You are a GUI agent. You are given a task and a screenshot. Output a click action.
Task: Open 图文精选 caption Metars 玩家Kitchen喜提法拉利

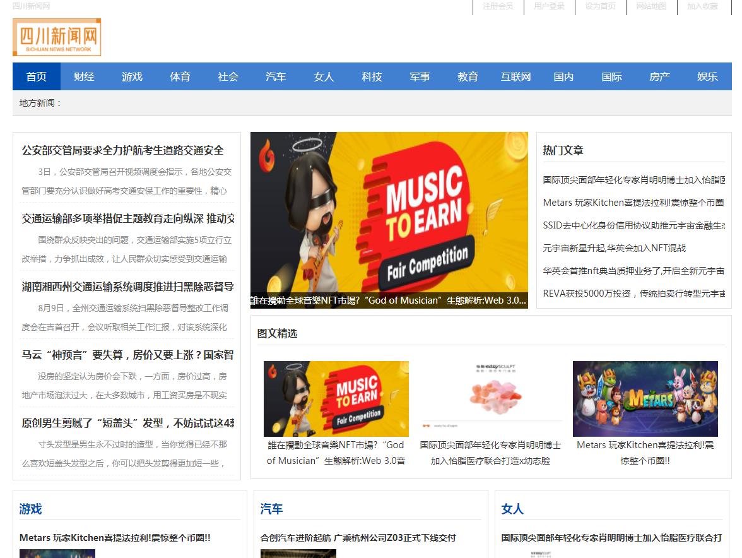[645, 453]
